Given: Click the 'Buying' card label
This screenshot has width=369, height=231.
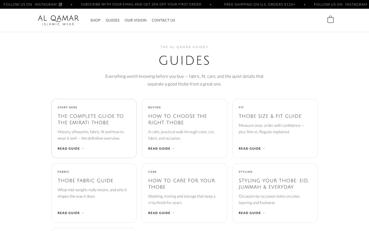Looking at the screenshot, I should tap(154, 107).
